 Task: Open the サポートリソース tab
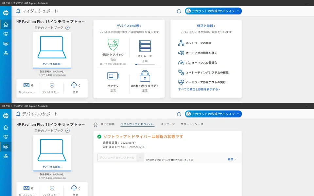point(192,124)
